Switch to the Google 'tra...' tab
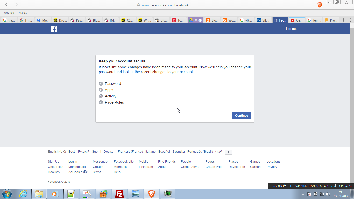The width and height of the screenshot is (354, 199). coord(9,20)
